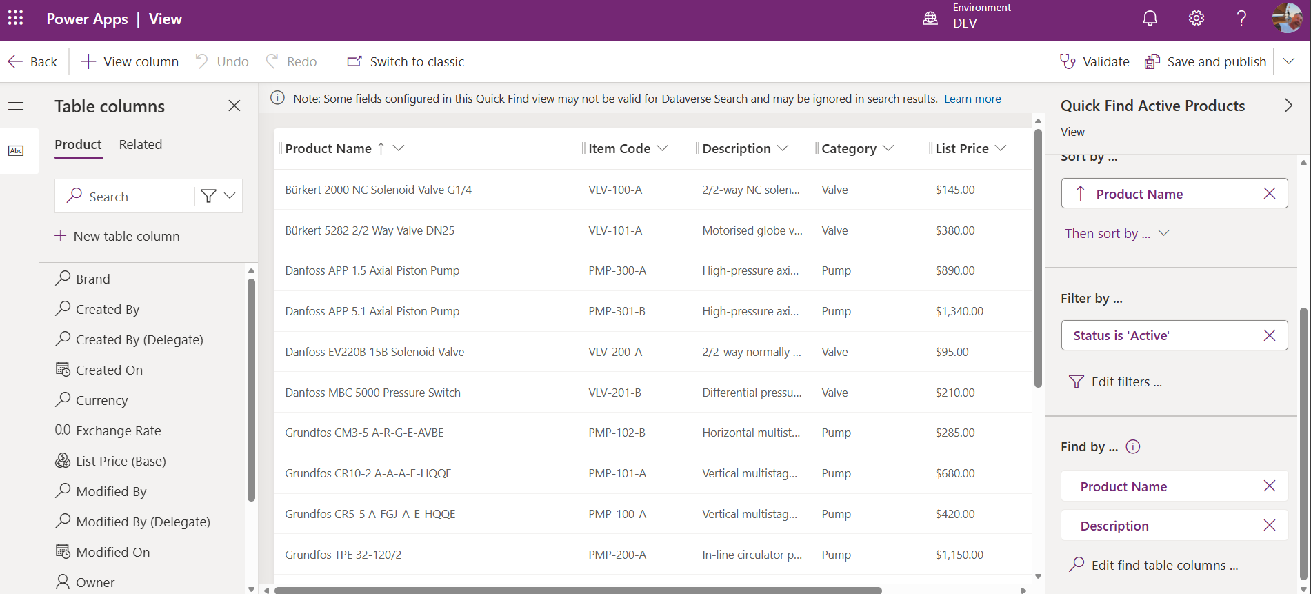Click Save and publish
The height and width of the screenshot is (594, 1311).
pyautogui.click(x=1205, y=61)
